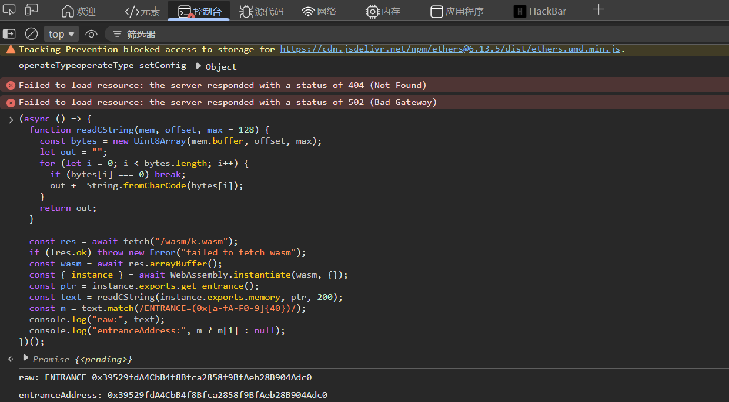Screen dimensions: 729x402
Task: Open the 应用程序 (Application) panel
Action: click(457, 11)
